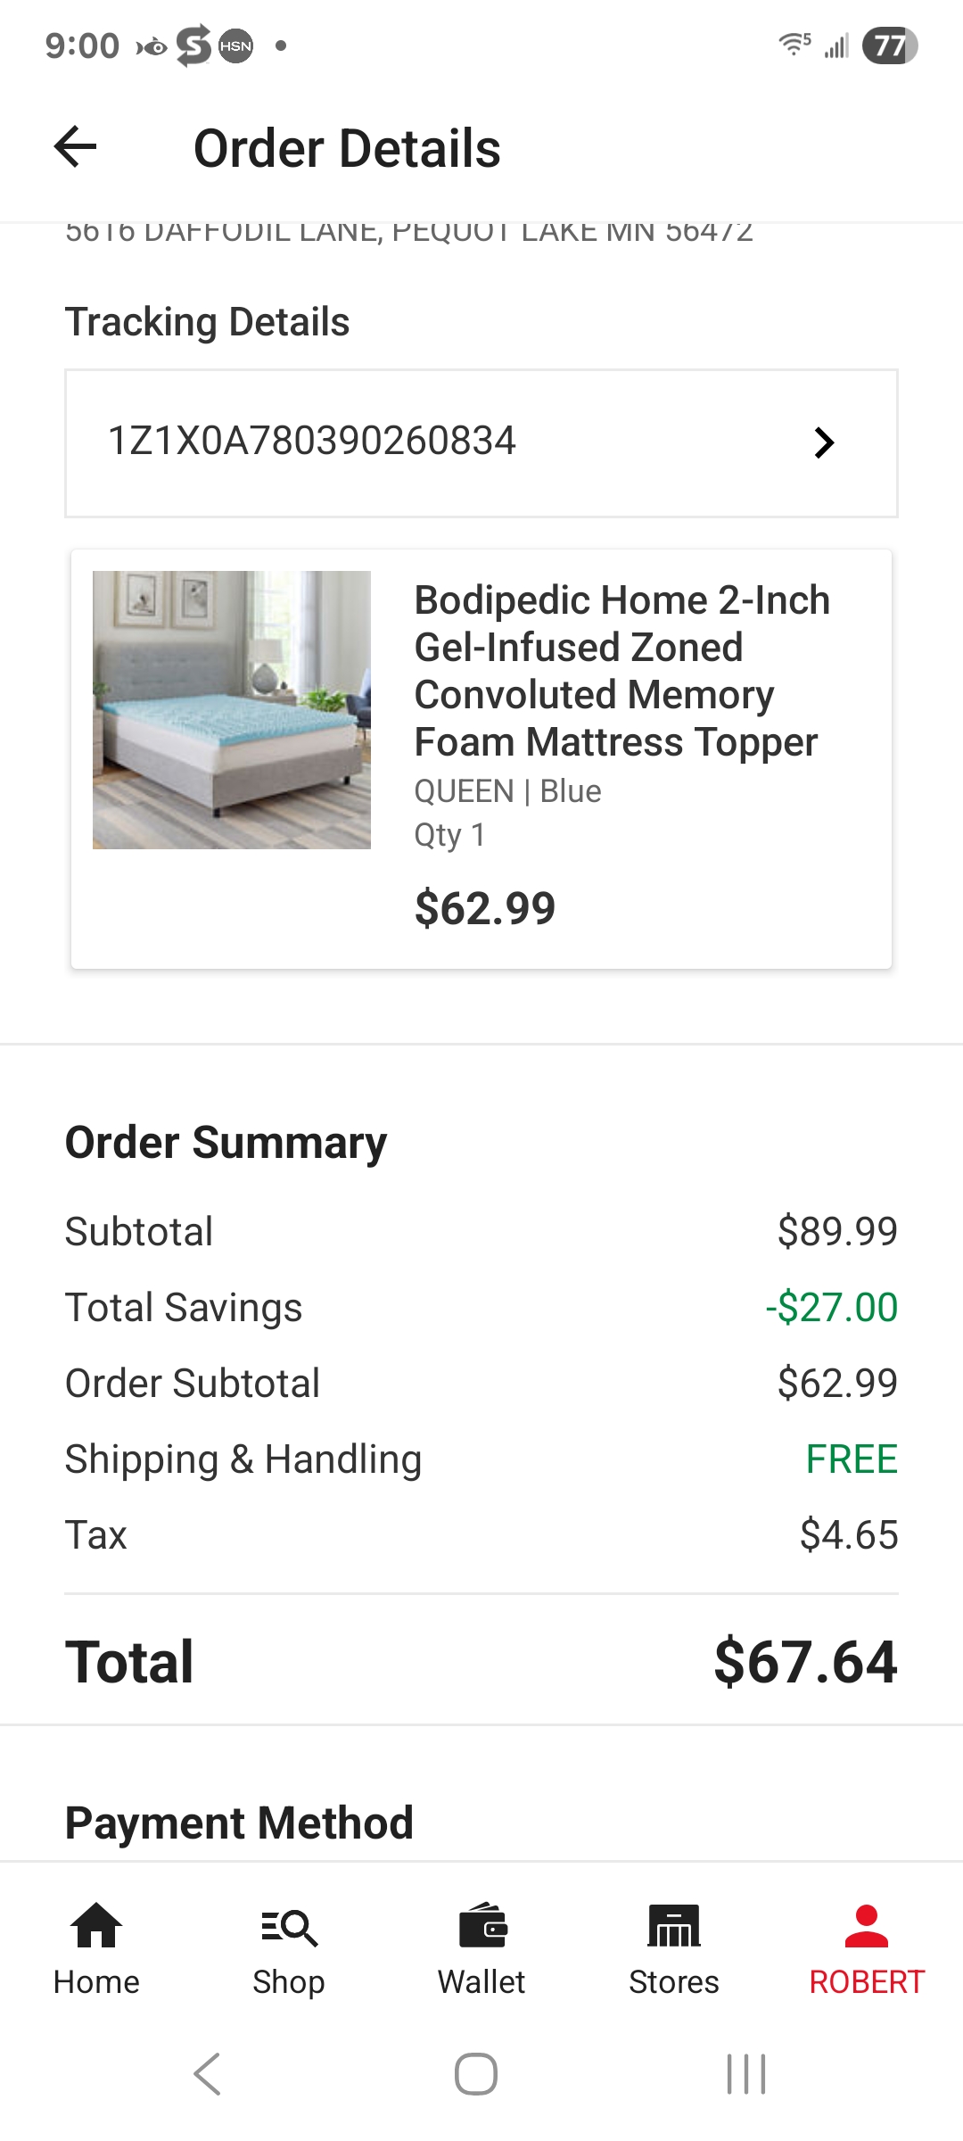The width and height of the screenshot is (963, 2141).
Task: Tap the HSN notification icon in status bar
Action: tap(235, 45)
